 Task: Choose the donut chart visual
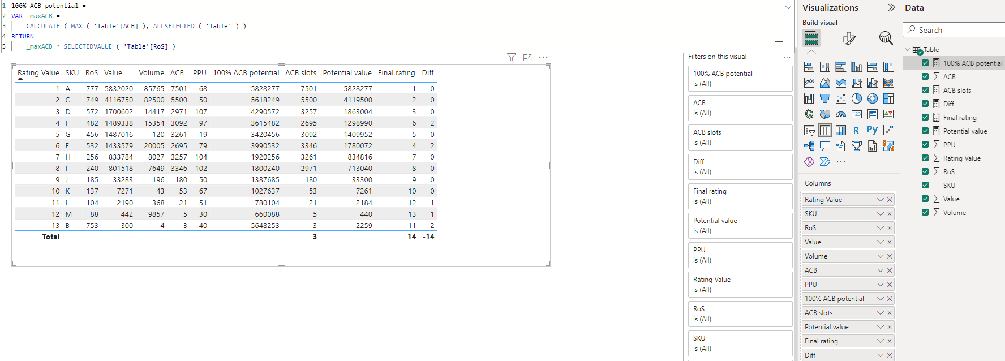pos(873,99)
